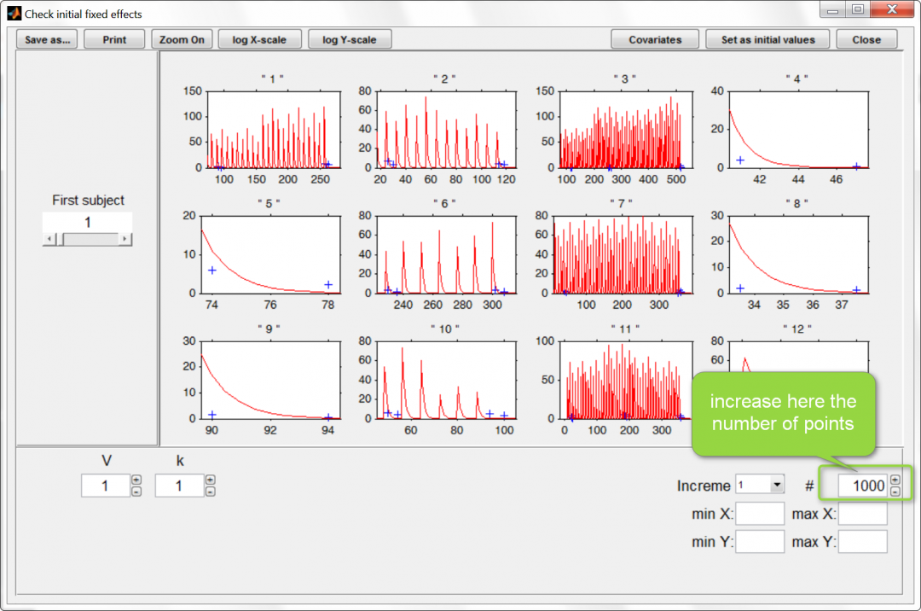Print the fixed effects plots
Image resolution: width=921 pixels, height=611 pixels.
114,38
